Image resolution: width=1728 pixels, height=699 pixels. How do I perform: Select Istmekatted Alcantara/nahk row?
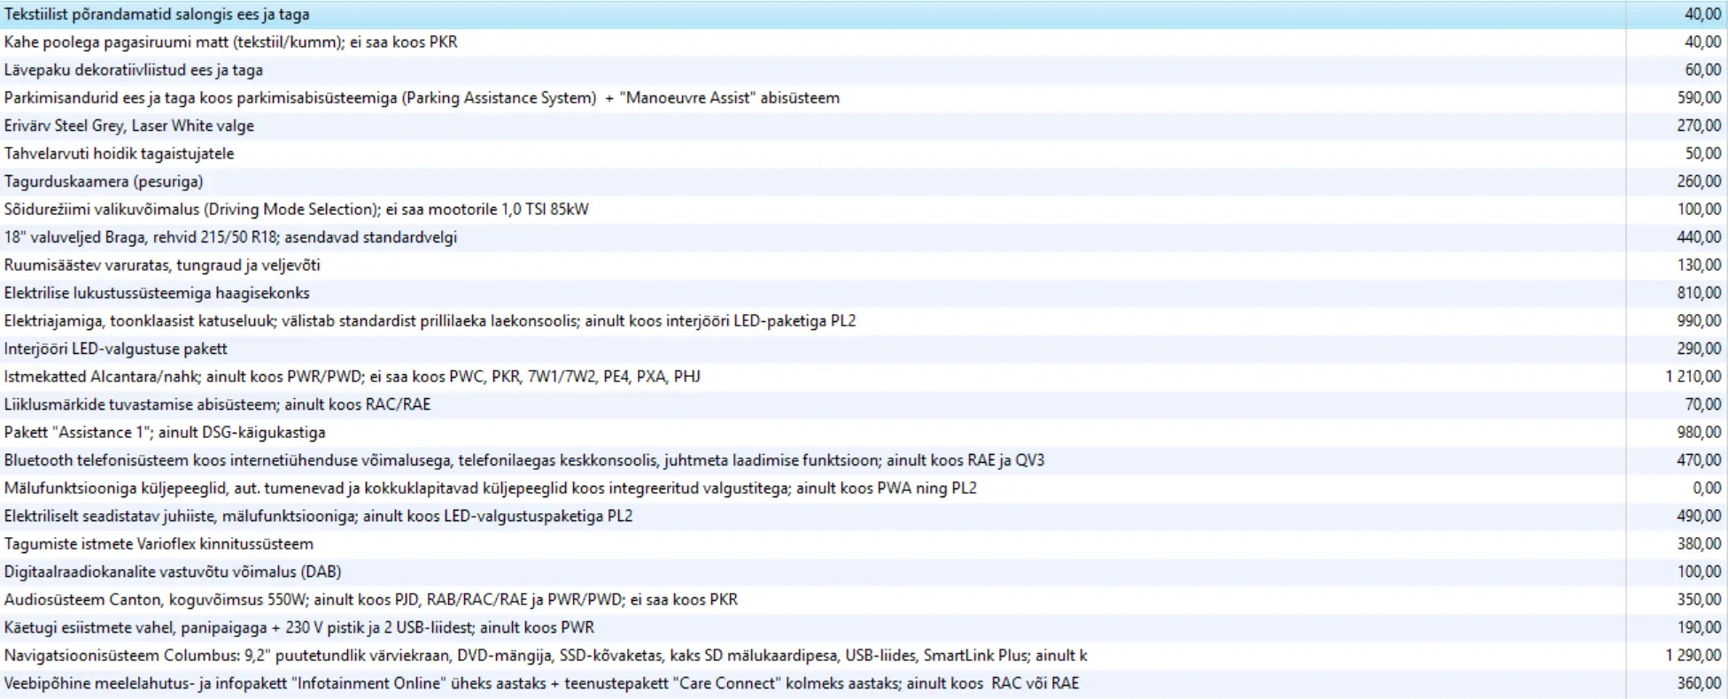(x=352, y=376)
